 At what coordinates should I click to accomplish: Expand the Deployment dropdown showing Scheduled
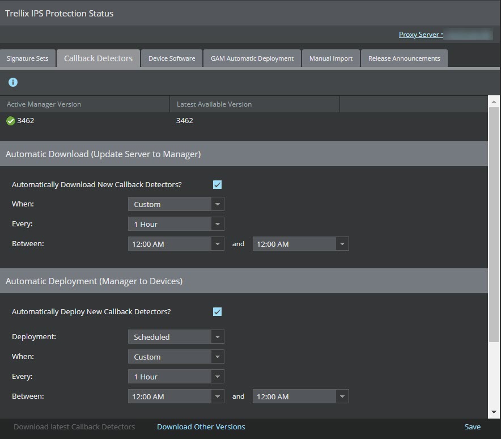(176, 337)
